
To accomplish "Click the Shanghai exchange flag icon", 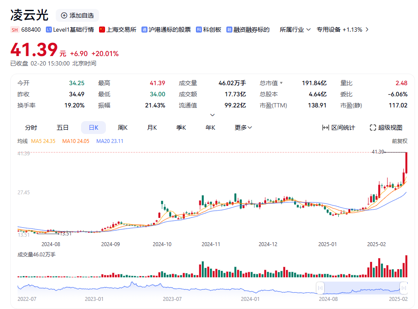I will coord(102,30).
